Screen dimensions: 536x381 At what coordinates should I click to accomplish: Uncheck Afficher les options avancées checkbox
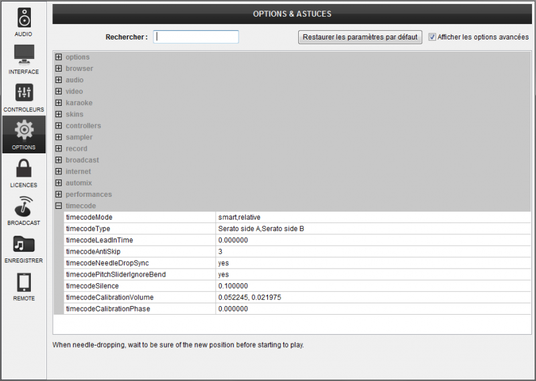coord(432,37)
